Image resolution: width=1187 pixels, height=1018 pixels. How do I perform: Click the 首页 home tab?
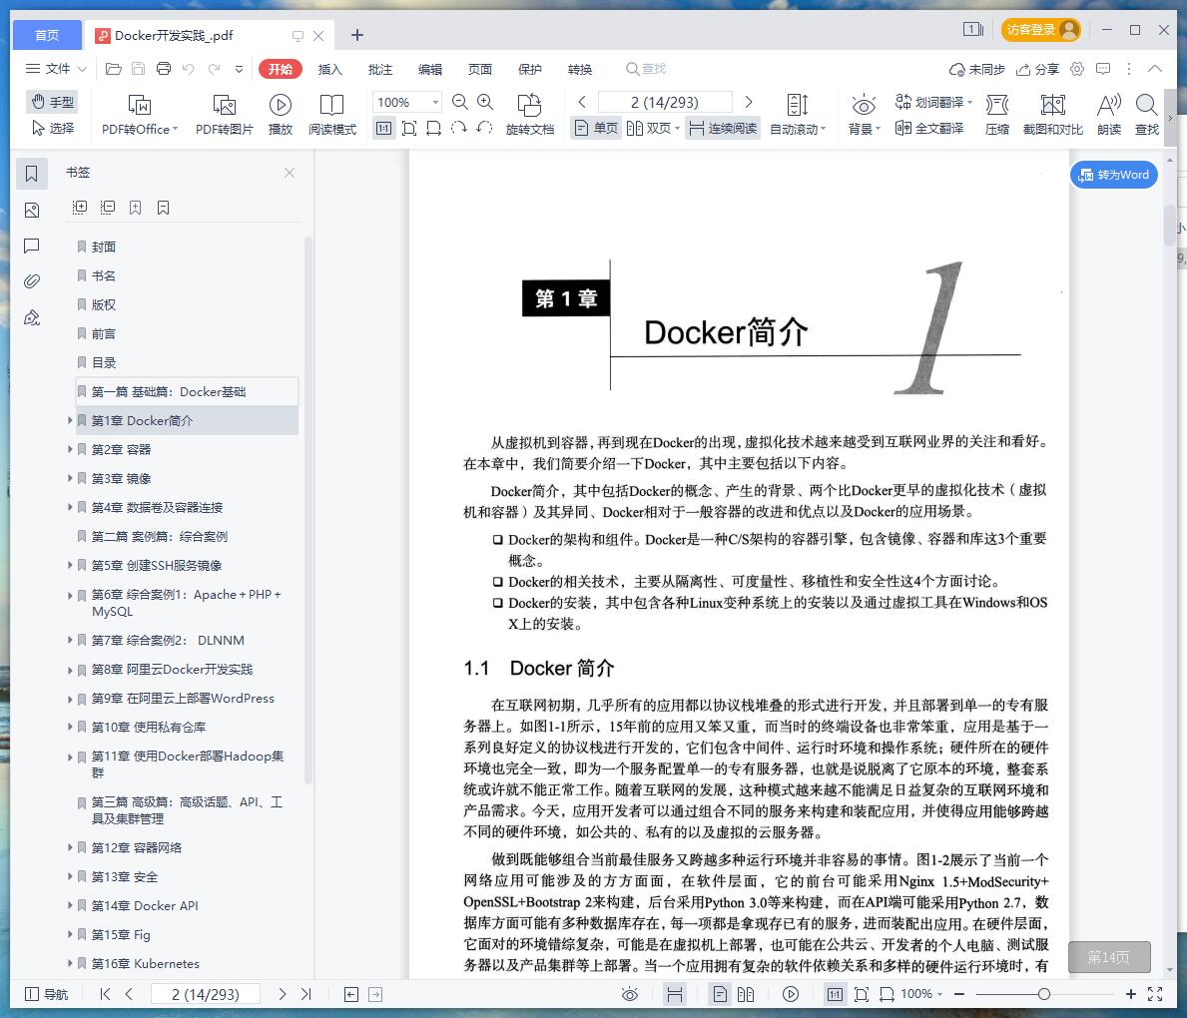coord(47,35)
